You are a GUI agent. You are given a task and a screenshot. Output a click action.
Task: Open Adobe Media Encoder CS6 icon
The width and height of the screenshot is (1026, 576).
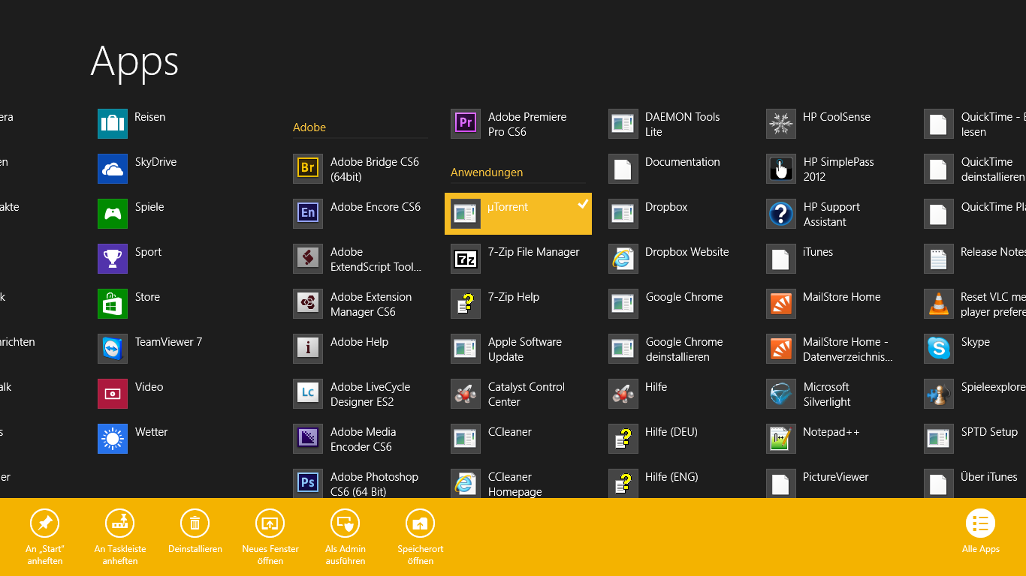308,439
